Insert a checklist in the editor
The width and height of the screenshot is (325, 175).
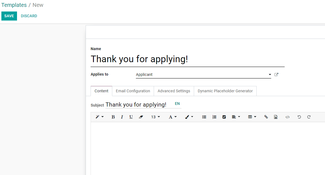pyautogui.click(x=224, y=117)
